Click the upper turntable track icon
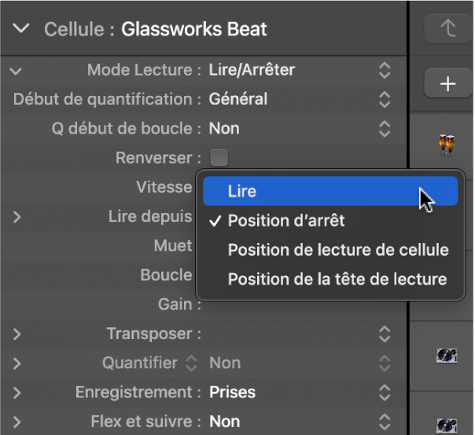Image resolution: width=475 pixels, height=435 pixels. [447, 356]
